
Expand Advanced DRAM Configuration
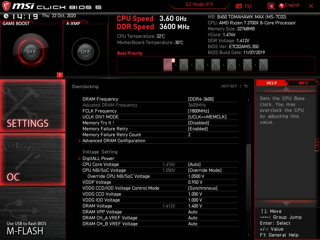point(114,141)
